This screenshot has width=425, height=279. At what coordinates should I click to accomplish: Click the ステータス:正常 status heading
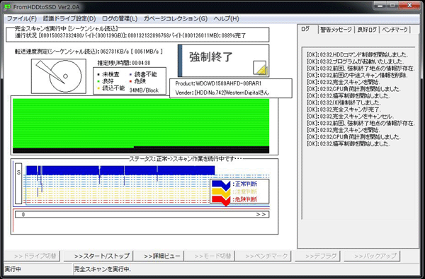click(x=185, y=159)
